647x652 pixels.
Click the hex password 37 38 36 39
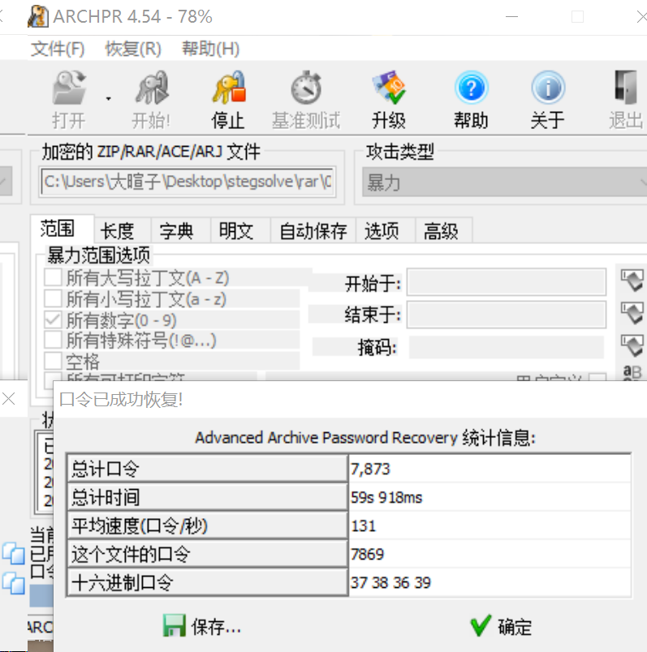(x=390, y=582)
